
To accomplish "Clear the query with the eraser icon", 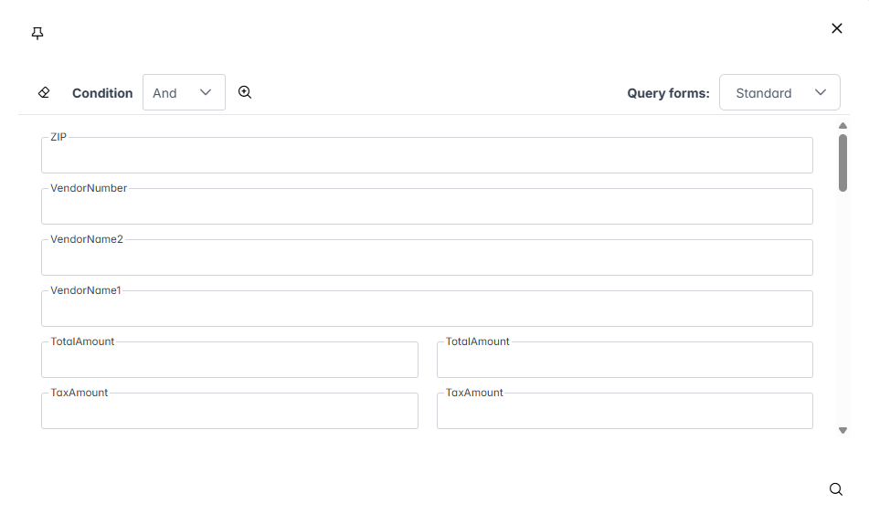I will [x=44, y=92].
